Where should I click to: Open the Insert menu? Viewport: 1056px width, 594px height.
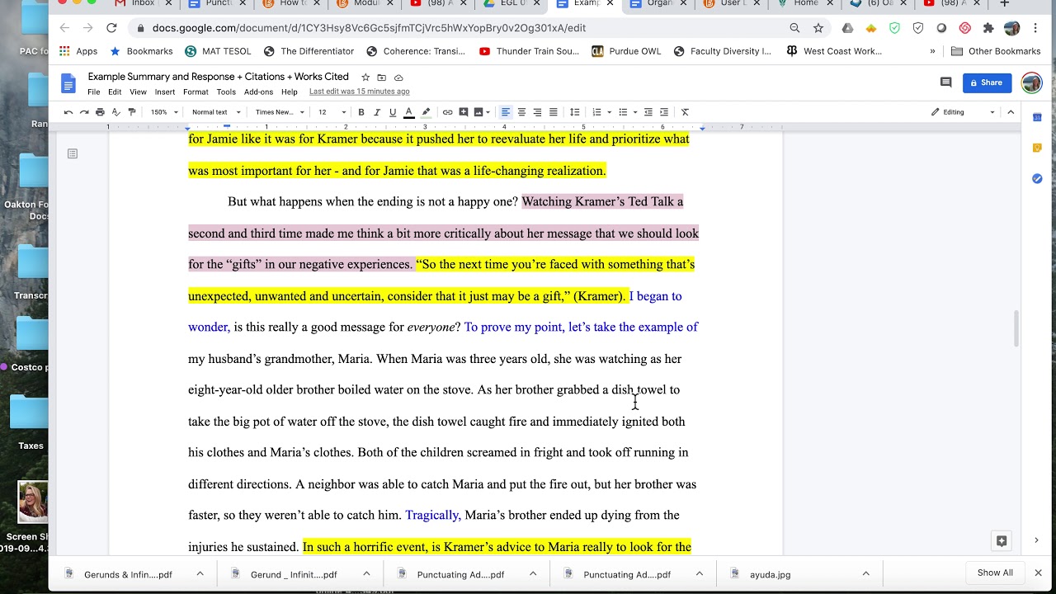click(165, 92)
